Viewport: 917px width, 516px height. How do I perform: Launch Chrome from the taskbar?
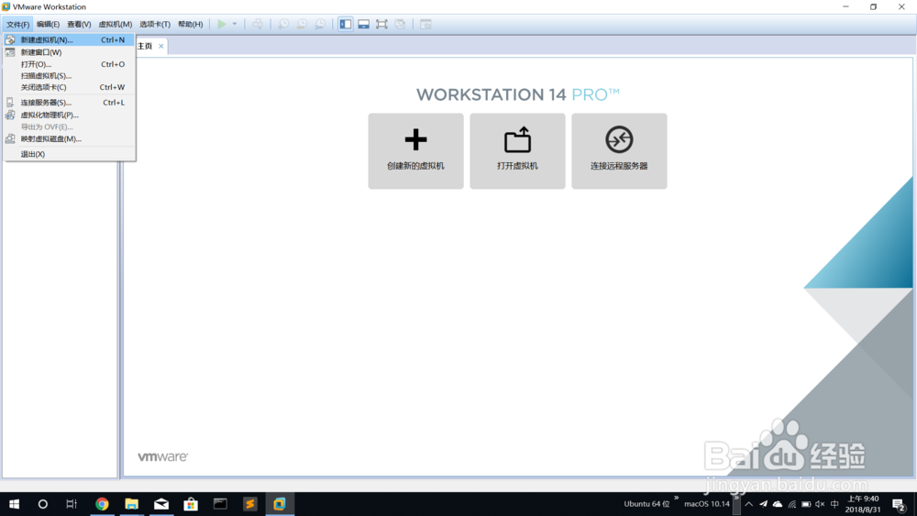[x=102, y=504]
